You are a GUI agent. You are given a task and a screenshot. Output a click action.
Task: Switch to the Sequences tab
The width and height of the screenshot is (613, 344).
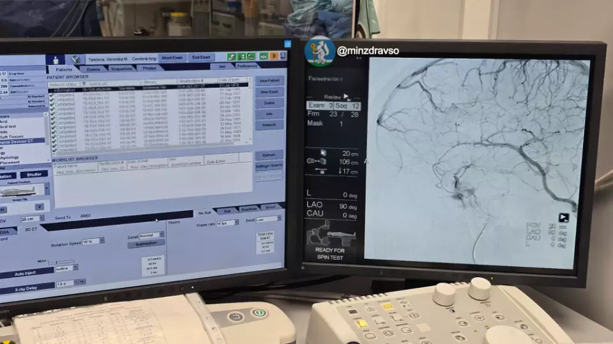121,69
